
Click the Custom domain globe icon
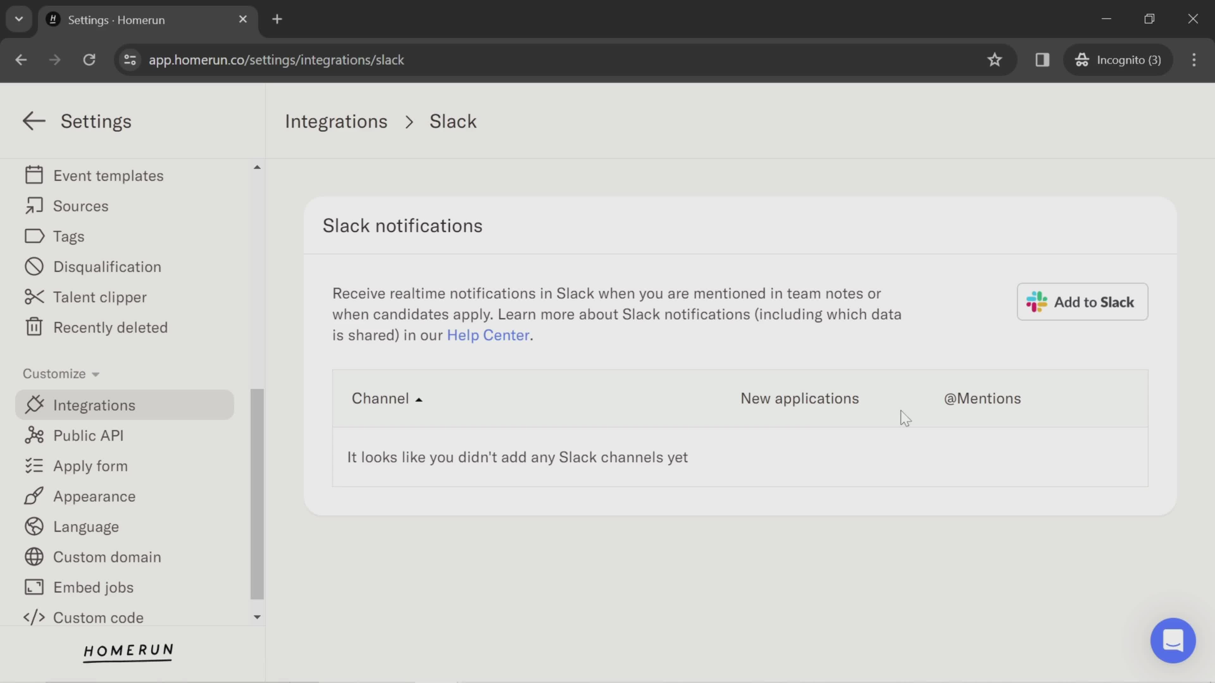pyautogui.click(x=34, y=557)
